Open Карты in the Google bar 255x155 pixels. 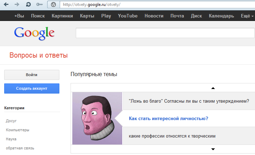(87, 16)
